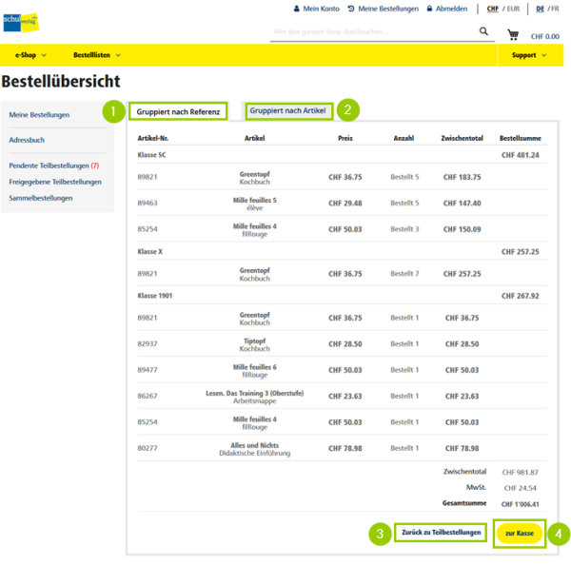This screenshot has height=565, width=571.
Task: Click the Schulverlag logo
Action: pos(19,22)
